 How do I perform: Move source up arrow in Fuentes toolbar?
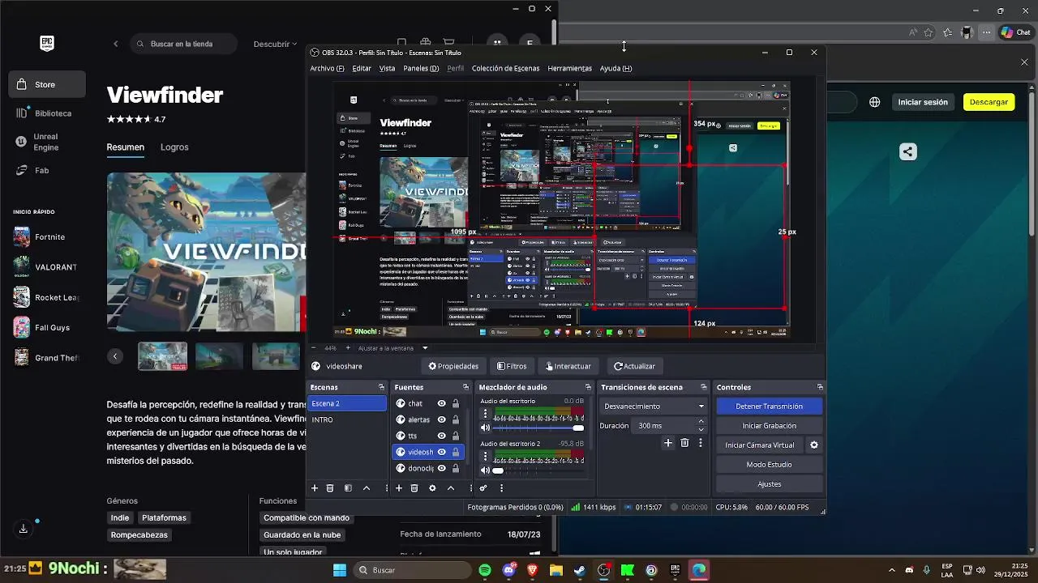point(451,488)
